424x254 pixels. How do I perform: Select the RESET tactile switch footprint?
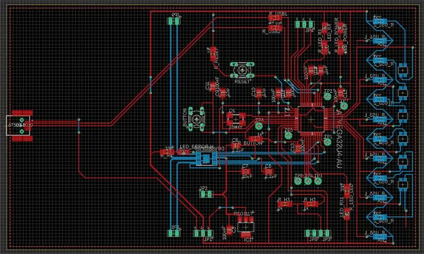click(242, 70)
